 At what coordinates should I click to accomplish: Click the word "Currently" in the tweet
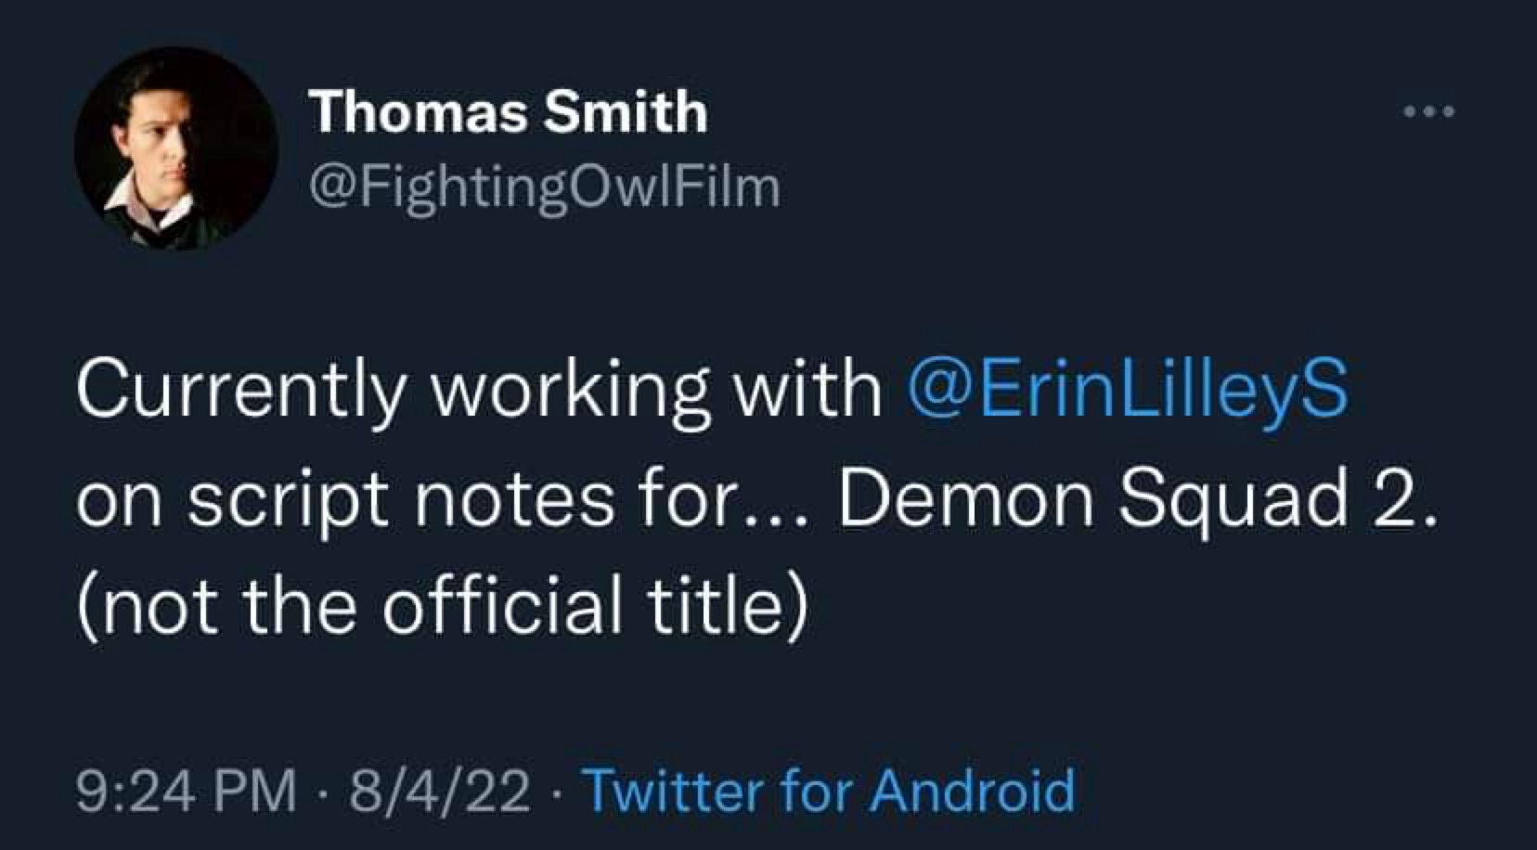(x=239, y=389)
